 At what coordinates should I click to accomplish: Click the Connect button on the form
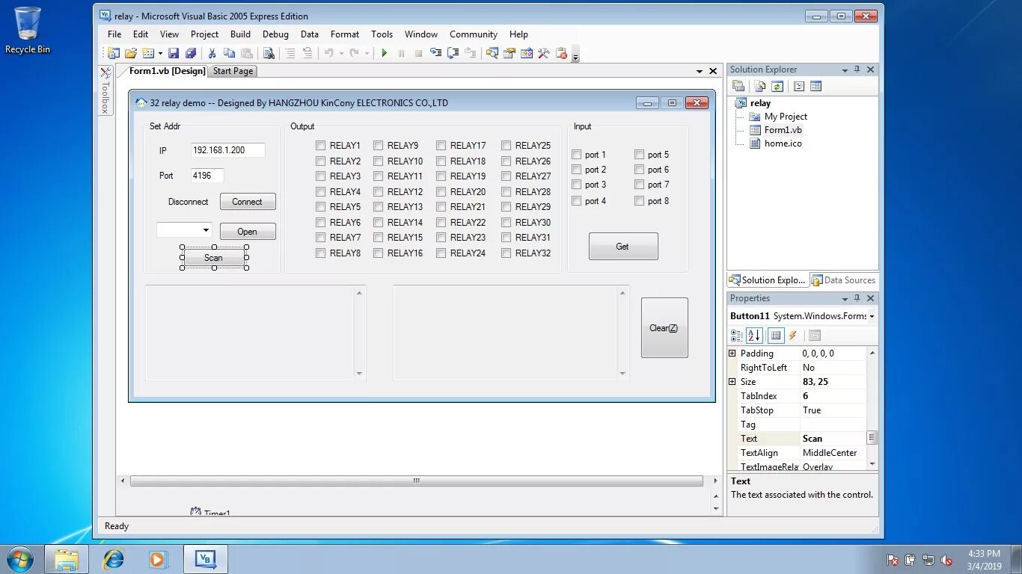(248, 202)
